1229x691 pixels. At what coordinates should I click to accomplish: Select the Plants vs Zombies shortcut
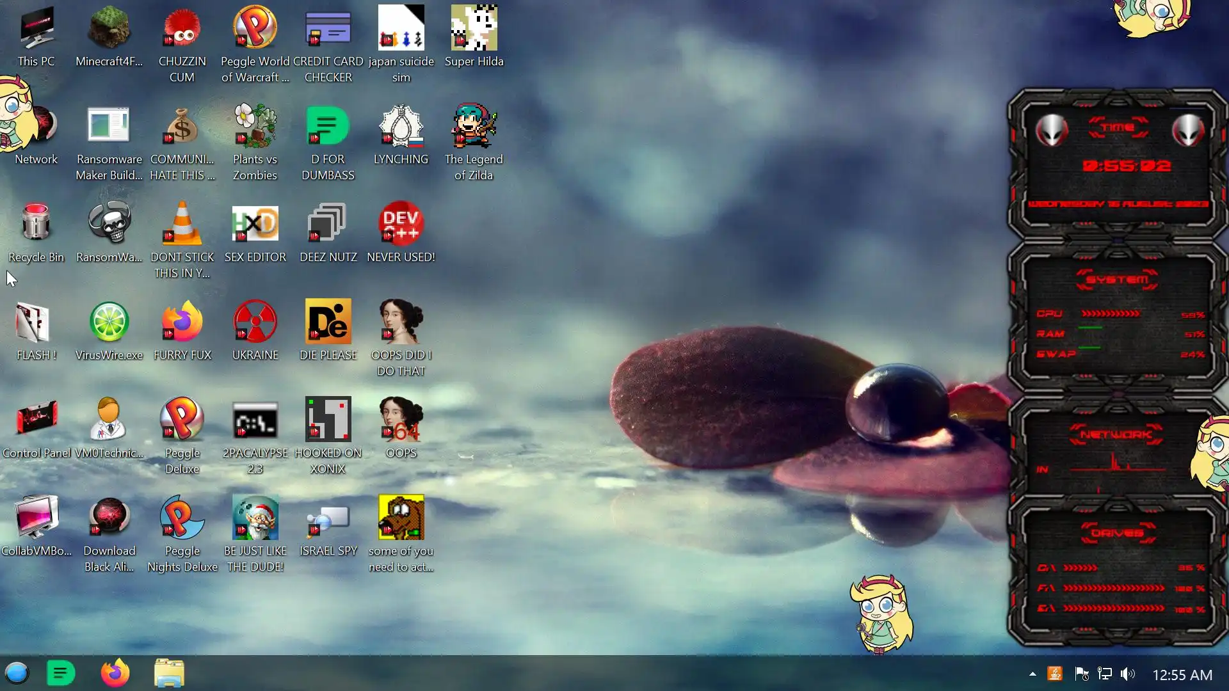pos(255,127)
